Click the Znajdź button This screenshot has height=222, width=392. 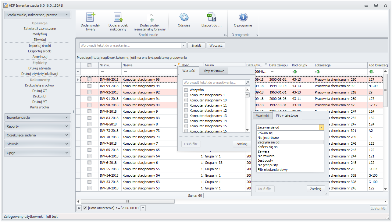[x=197, y=45]
